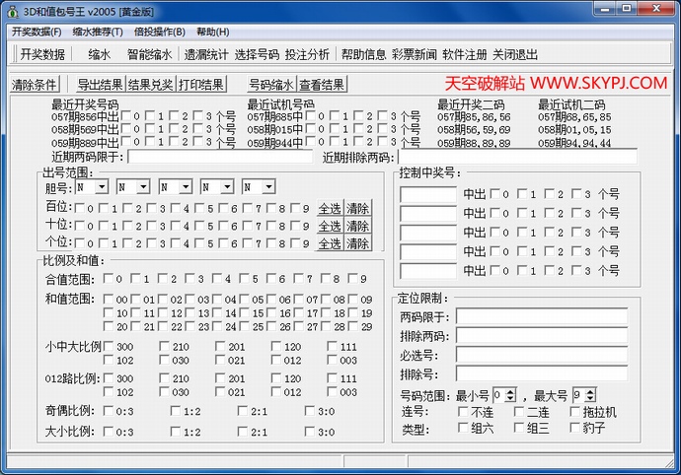The width and height of the screenshot is (681, 475).
Task: Click 软件注册 in the toolbar
Action: tap(464, 54)
